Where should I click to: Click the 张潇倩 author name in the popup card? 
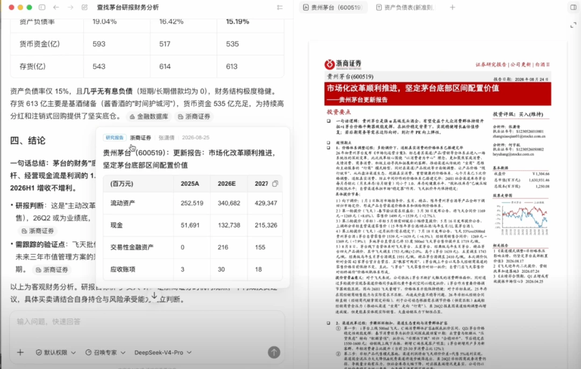pyautogui.click(x=166, y=138)
